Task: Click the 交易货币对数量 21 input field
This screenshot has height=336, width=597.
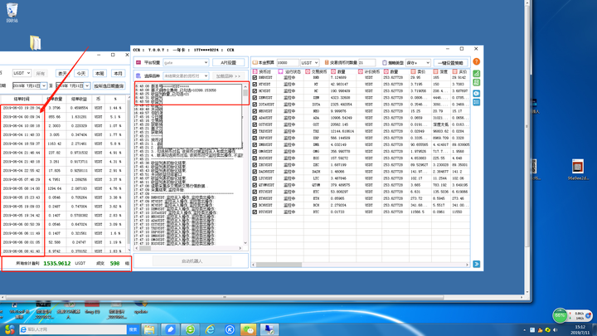Action: coord(367,62)
